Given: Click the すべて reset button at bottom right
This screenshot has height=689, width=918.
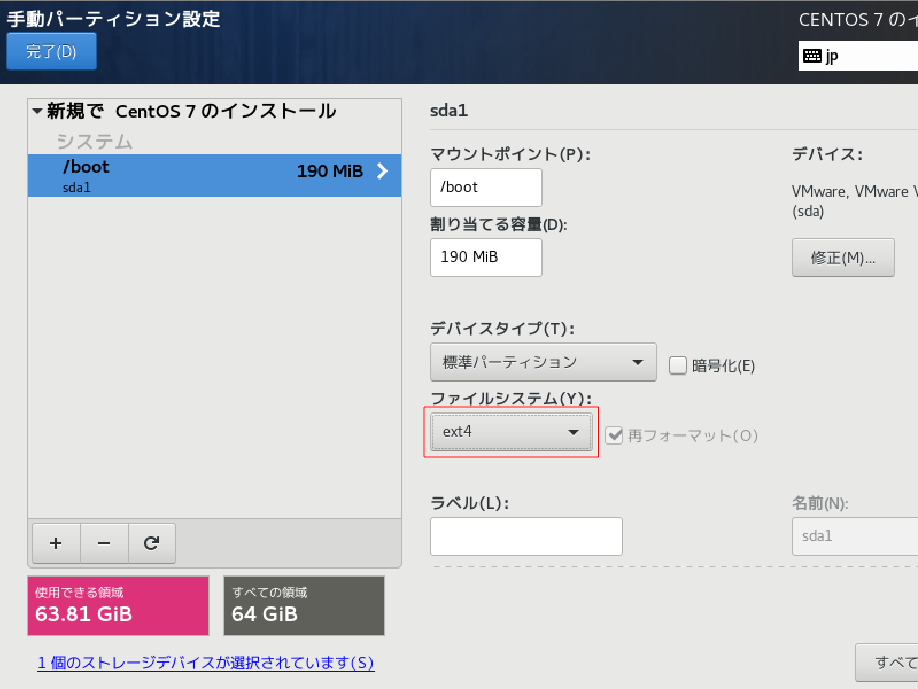Looking at the screenshot, I should click(887, 663).
